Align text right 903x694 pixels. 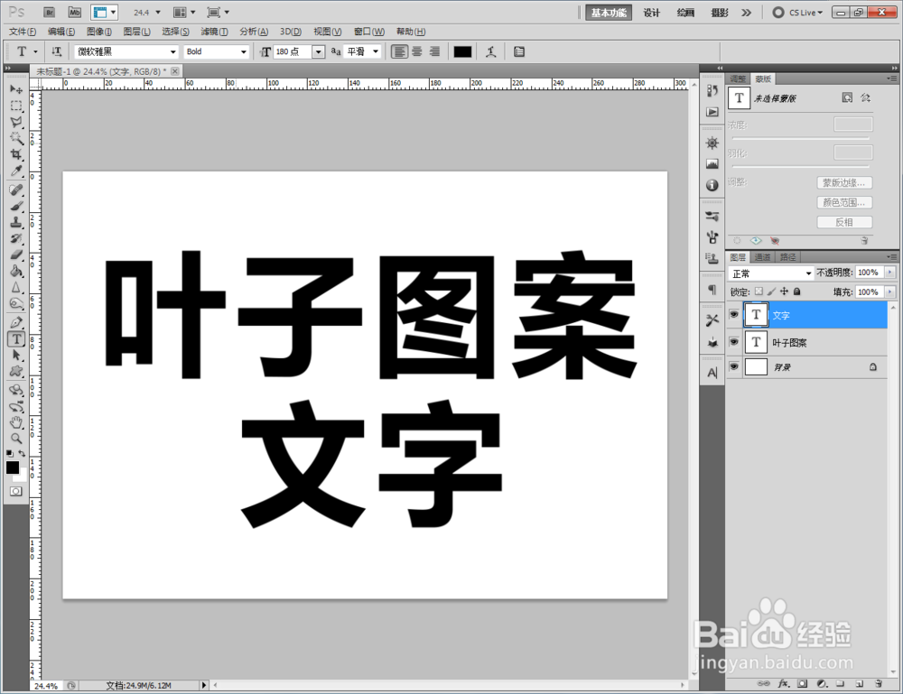pyautogui.click(x=435, y=51)
